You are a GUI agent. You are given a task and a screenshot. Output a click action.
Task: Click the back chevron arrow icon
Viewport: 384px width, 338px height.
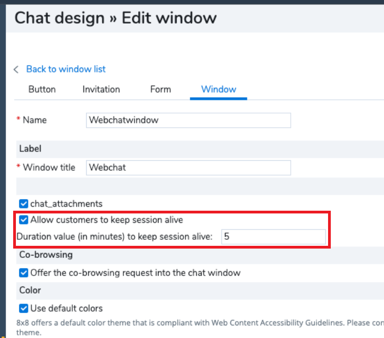click(x=16, y=69)
